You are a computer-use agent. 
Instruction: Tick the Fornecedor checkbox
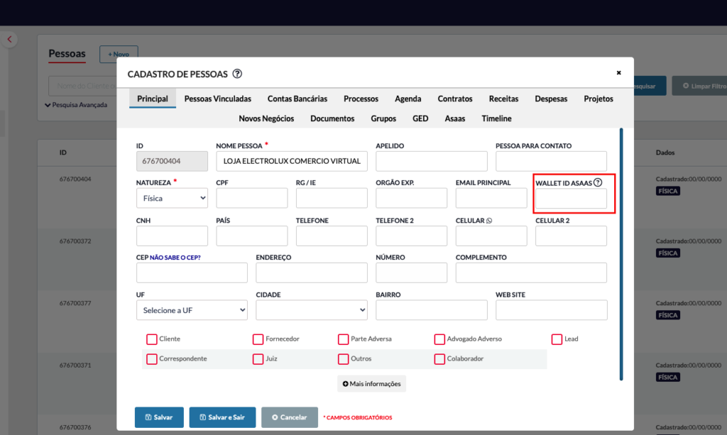pos(258,339)
